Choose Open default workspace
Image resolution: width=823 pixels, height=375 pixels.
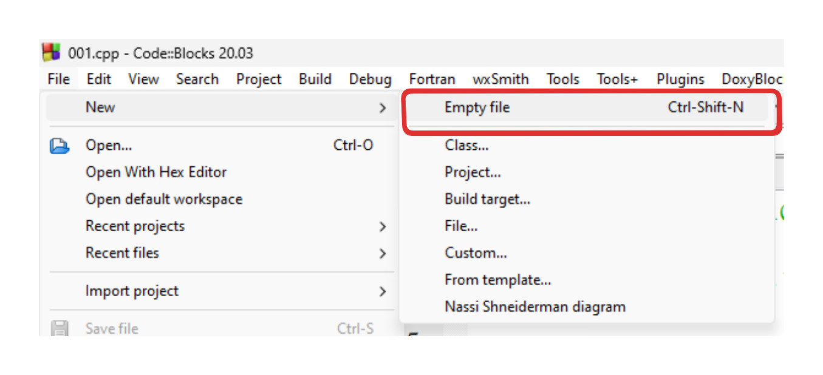(164, 199)
